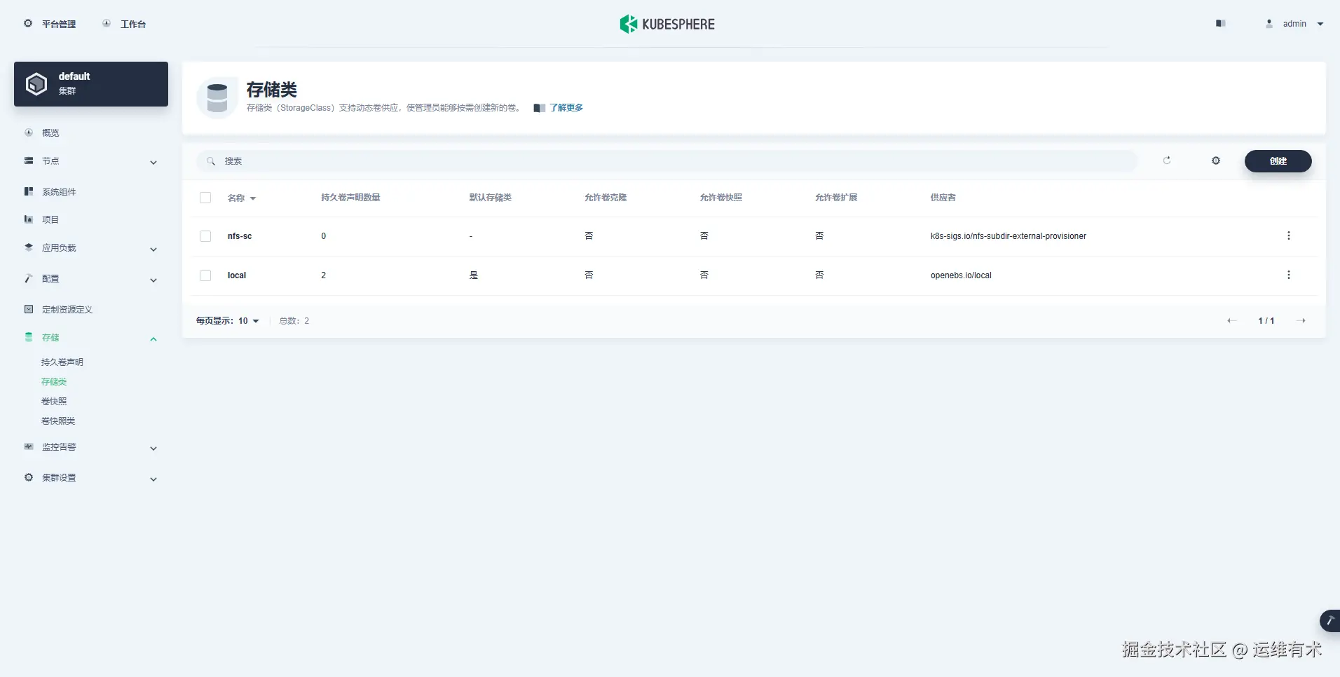The width and height of the screenshot is (1340, 677).
Task: Click the 定制资源定义 icon in sidebar
Action: (x=29, y=309)
